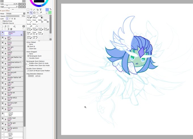This screenshot has height=139, width=193.
Task: Select the magic wand tool
Action: (x=34, y=10)
